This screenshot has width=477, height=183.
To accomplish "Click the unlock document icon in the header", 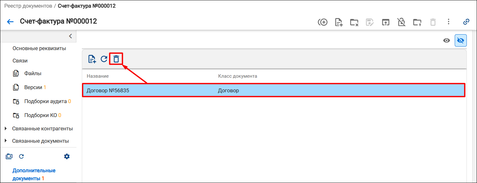I will (402, 22).
